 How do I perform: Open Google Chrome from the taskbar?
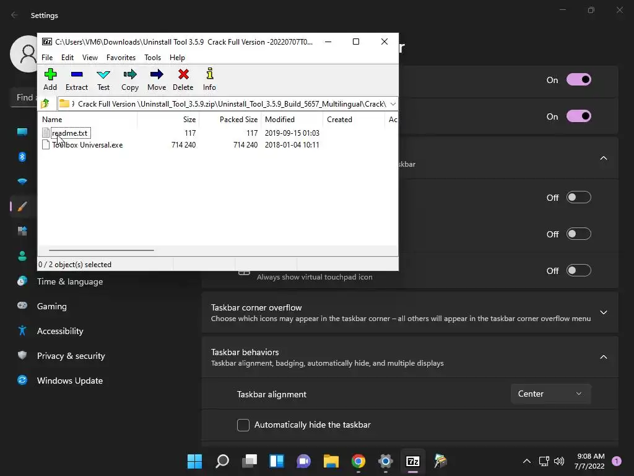tap(358, 461)
